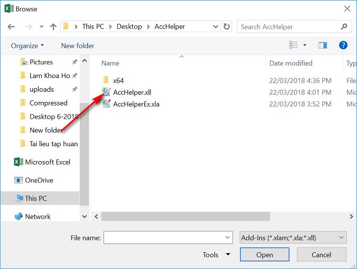Open the change view options dropdown

tap(305, 45)
